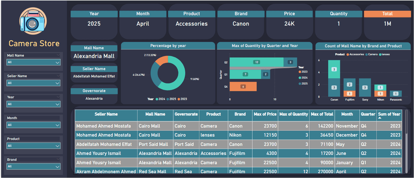Click the table's vertical scrollbar

coord(406,122)
